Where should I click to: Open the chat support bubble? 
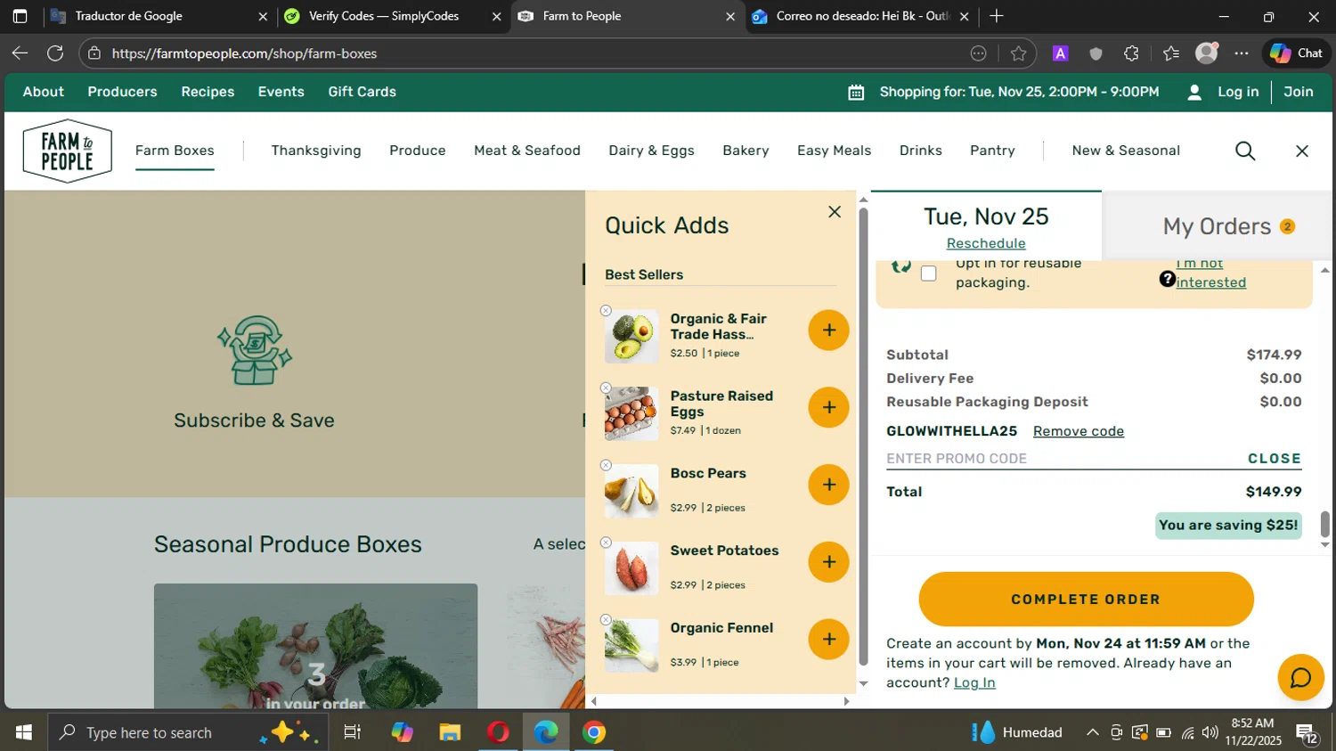tap(1300, 678)
